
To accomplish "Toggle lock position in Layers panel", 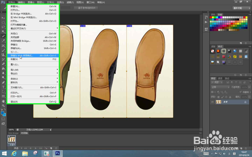I will point(226,97).
